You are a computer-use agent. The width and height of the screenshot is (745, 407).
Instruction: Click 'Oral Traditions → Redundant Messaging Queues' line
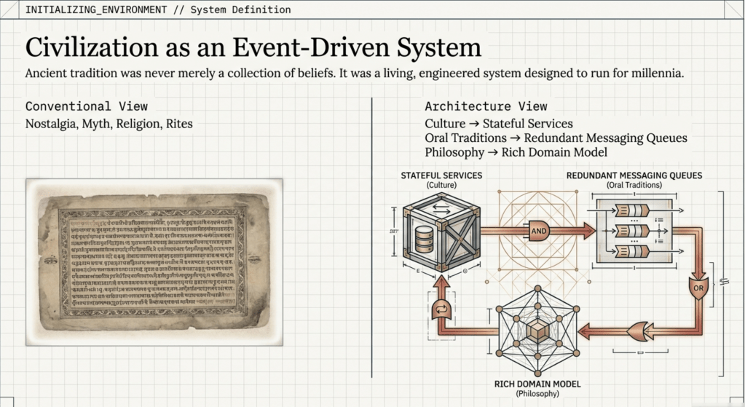tap(556, 138)
